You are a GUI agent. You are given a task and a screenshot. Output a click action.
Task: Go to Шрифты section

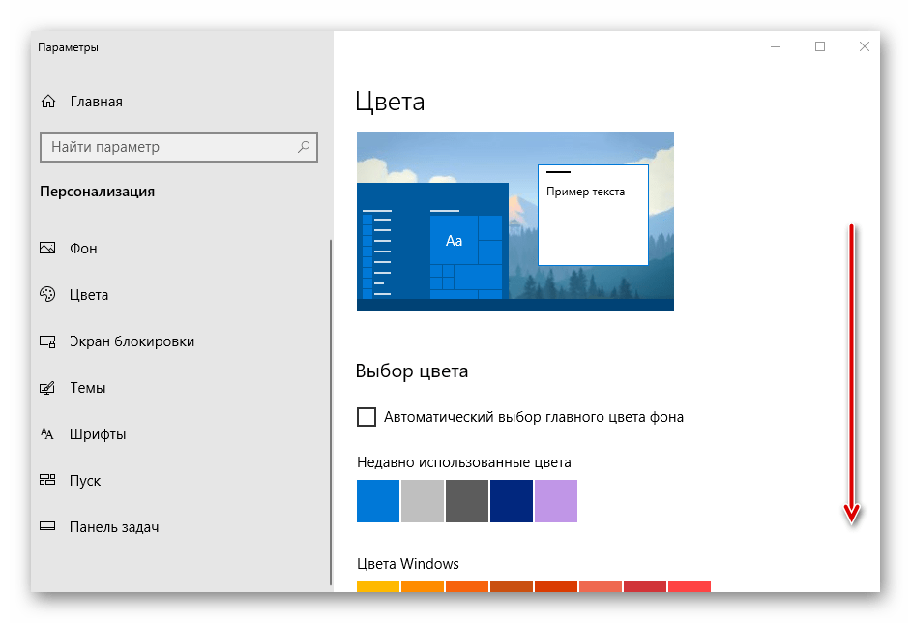pos(98,434)
